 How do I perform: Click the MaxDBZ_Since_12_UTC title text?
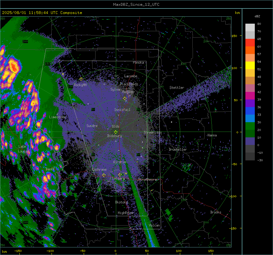(x=136, y=5)
